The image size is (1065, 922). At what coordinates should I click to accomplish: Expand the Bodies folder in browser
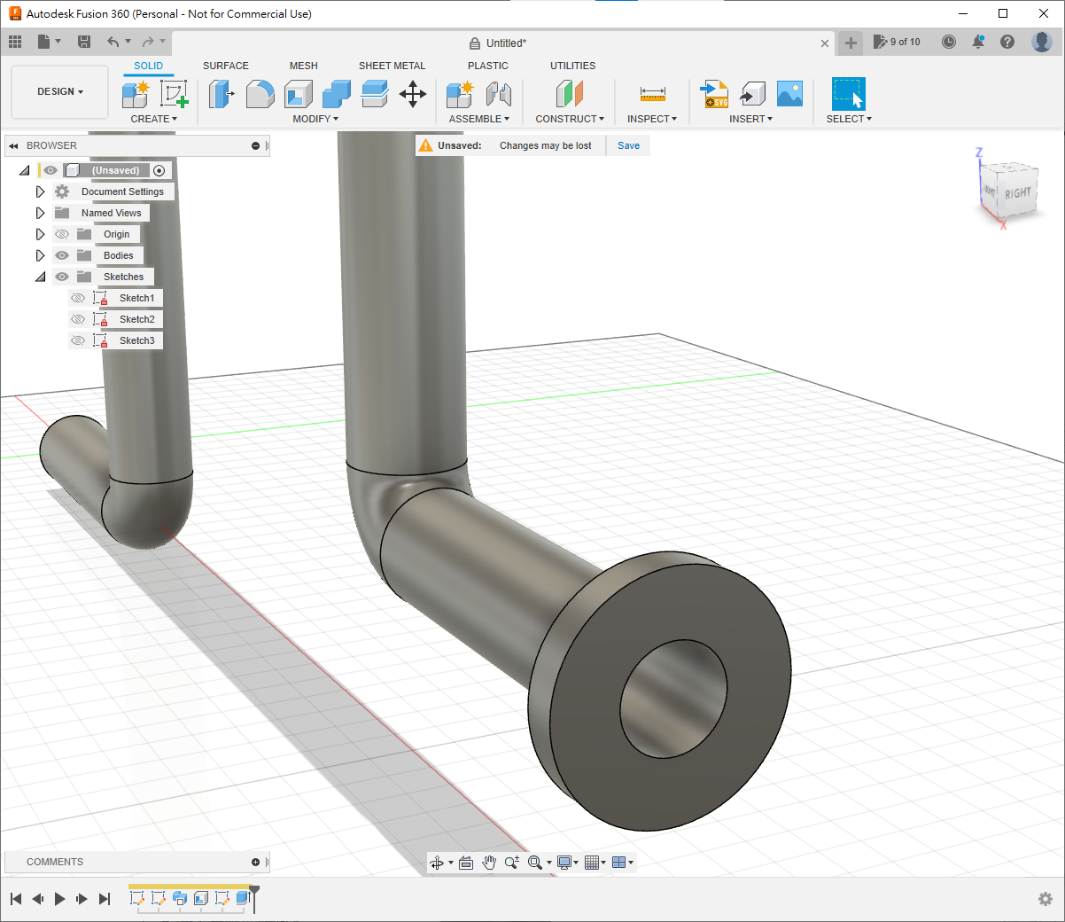point(40,255)
